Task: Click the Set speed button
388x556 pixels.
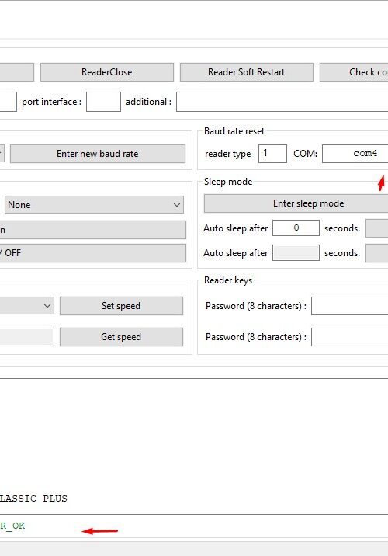Action: coord(121,306)
